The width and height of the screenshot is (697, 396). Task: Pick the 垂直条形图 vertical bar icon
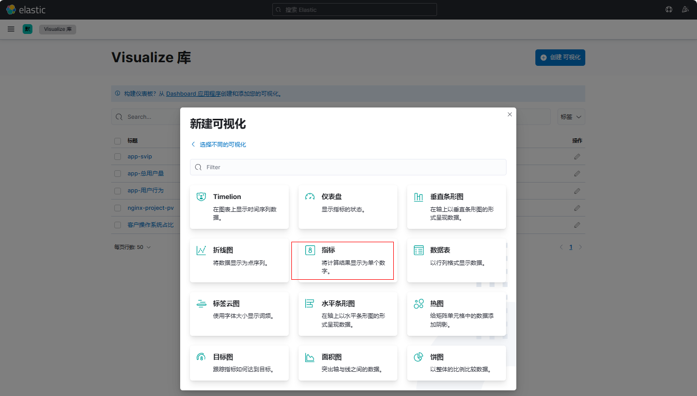click(419, 197)
